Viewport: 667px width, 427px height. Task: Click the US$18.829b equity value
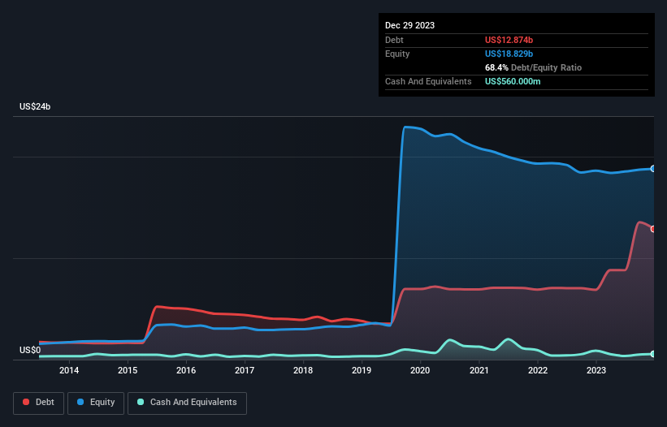click(x=509, y=54)
